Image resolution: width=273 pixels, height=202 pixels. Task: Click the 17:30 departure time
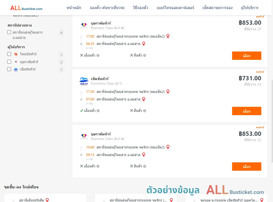[90, 92]
